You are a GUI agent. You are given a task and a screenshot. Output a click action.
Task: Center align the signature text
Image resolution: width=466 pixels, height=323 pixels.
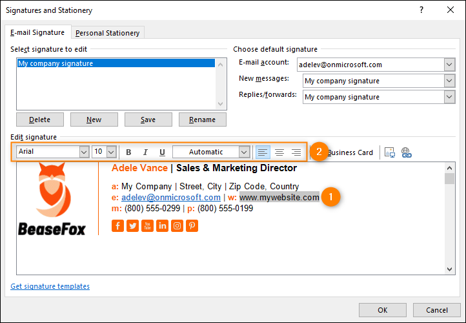coord(279,152)
